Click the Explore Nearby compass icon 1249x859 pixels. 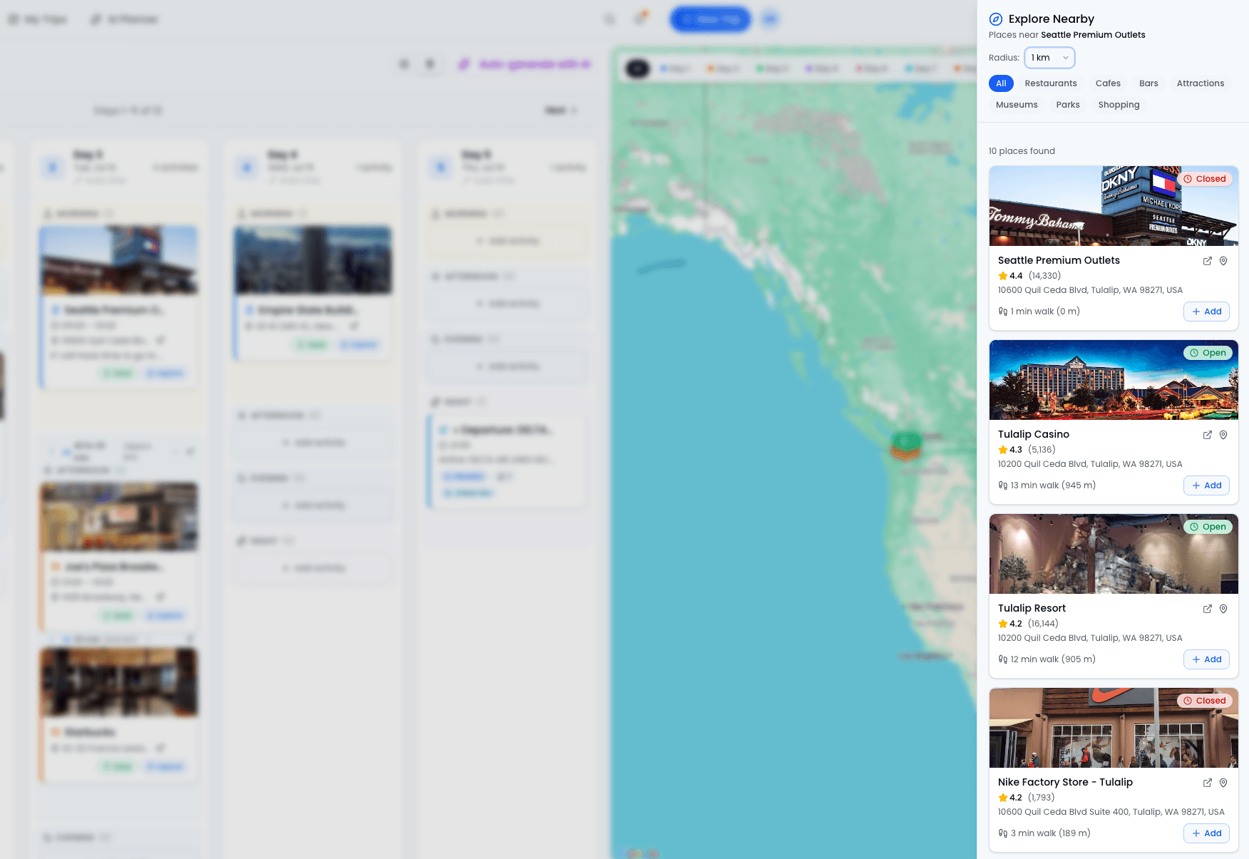(996, 19)
